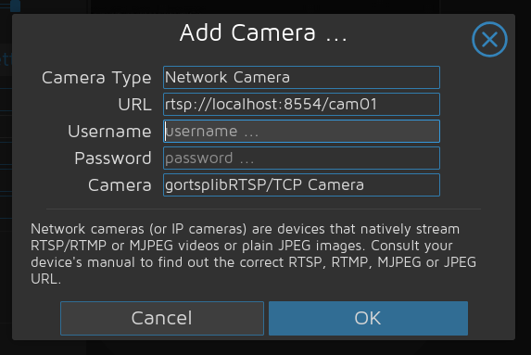This screenshot has height=355, width=531.
Task: Click the dimmed strip right of the dialog
Action: 524,178
